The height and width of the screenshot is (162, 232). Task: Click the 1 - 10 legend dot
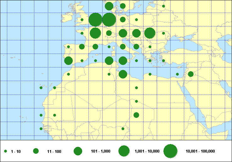click(5, 151)
